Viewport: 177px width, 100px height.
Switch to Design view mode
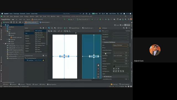(127, 25)
